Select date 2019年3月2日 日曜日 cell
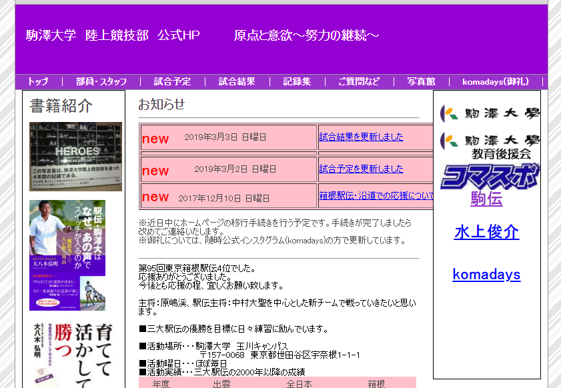 pos(229,169)
